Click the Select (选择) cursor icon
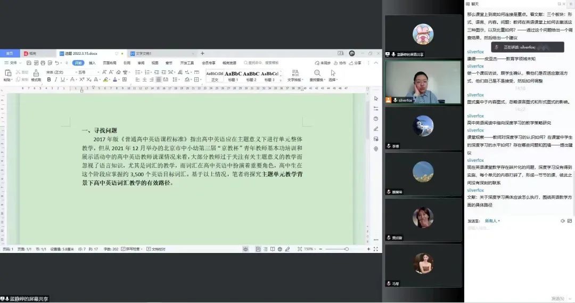The width and height of the screenshot is (575, 303). tap(333, 73)
